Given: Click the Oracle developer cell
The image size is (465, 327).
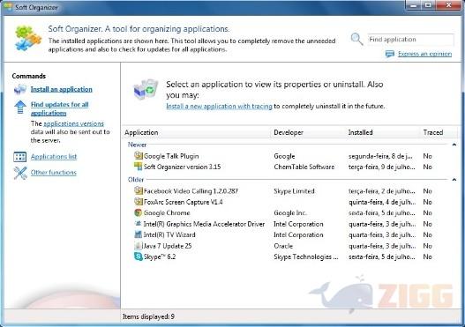Looking at the screenshot, I should pos(283,246).
